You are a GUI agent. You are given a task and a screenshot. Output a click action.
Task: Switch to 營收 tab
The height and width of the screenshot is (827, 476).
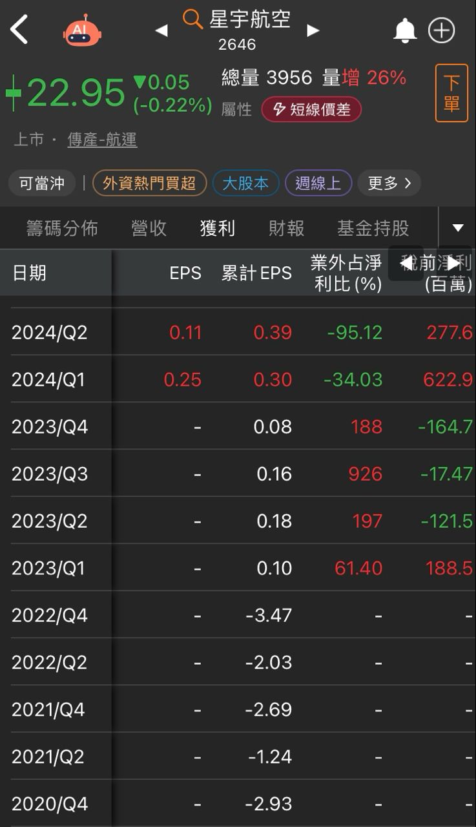[149, 228]
